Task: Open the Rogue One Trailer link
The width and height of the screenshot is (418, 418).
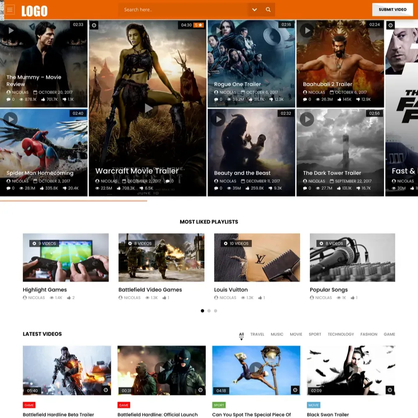Action: click(x=237, y=84)
